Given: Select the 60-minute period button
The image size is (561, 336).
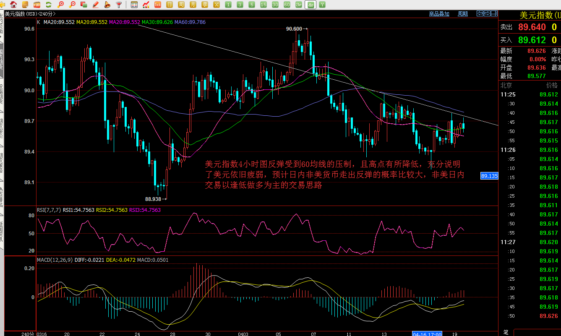Looking at the screenshot, I should (287, 5).
